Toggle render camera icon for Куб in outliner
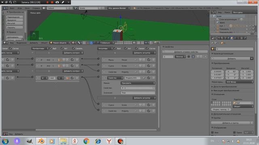This screenshot has width=259, height=145. point(253,26)
